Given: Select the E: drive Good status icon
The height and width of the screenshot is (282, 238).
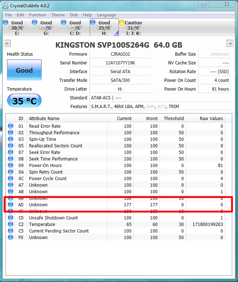Looking at the screenshot, I should tap(5, 22).
